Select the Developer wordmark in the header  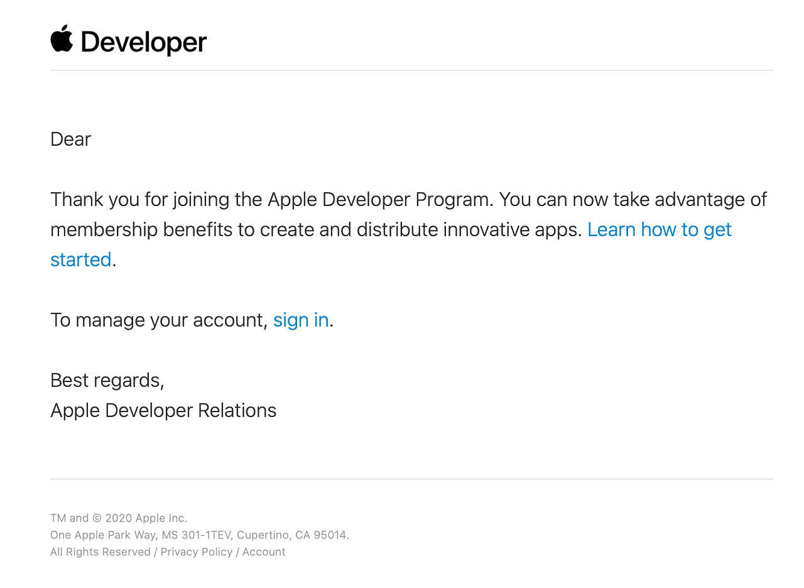[x=143, y=41]
